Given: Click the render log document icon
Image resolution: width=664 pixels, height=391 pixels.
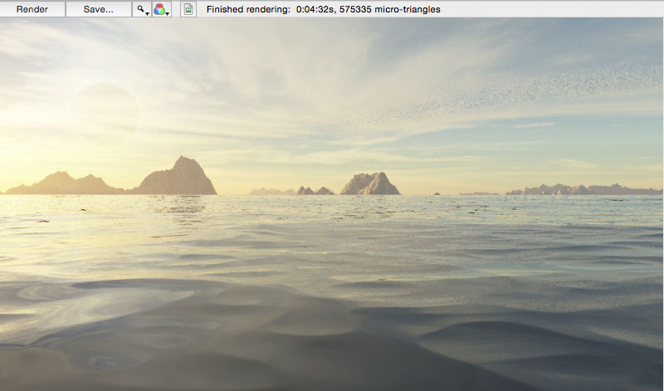Looking at the screenshot, I should (188, 9).
